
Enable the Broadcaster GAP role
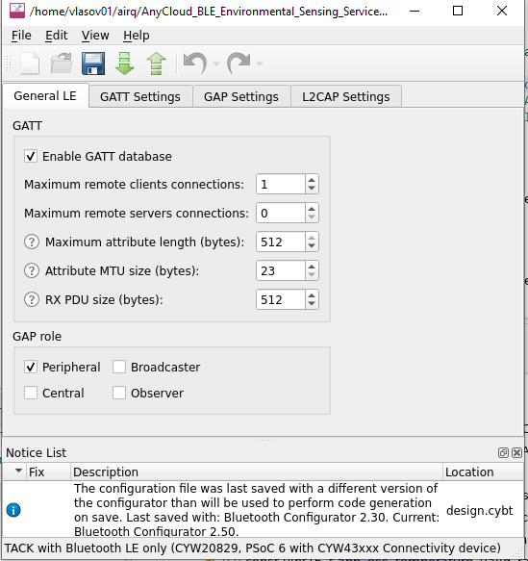click(119, 367)
